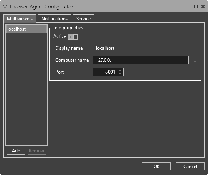Screen dimensions: 208x175
Task: Increase the Port number with up arrow
Action: click(120, 70)
